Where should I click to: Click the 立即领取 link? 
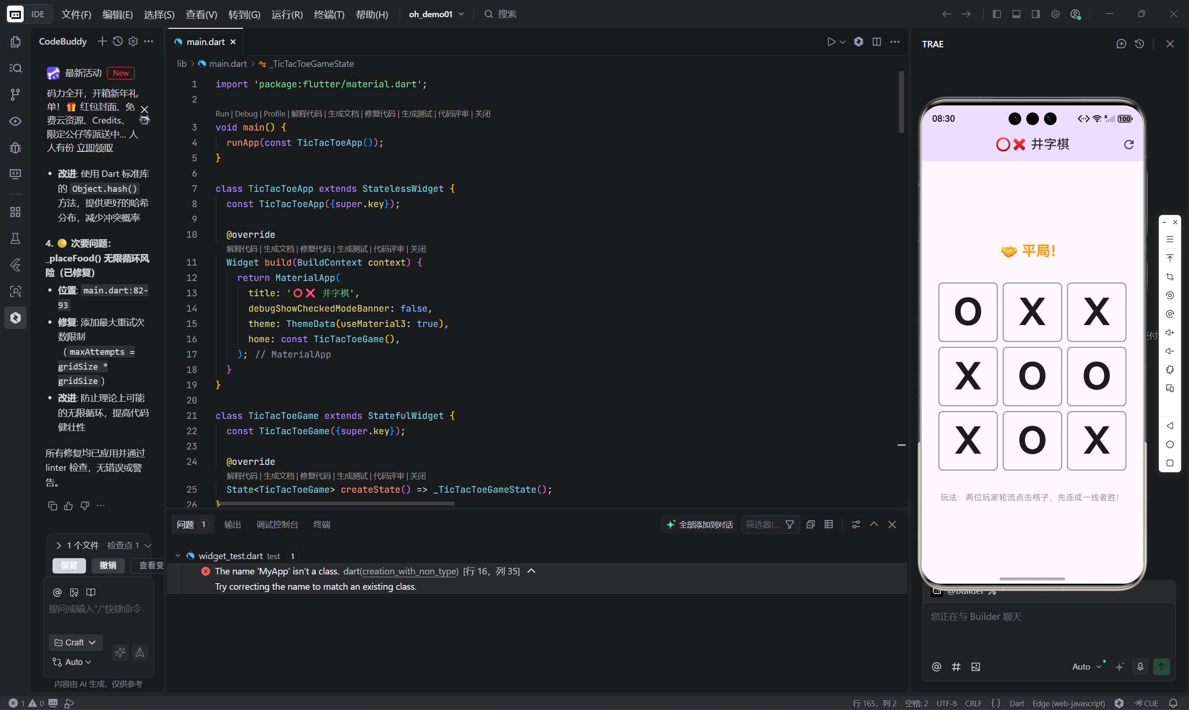[95, 148]
